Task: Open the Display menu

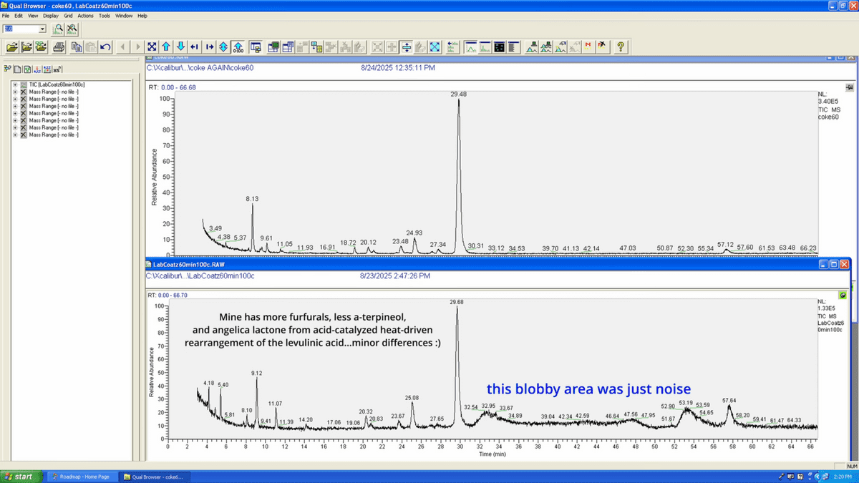Action: click(x=51, y=15)
